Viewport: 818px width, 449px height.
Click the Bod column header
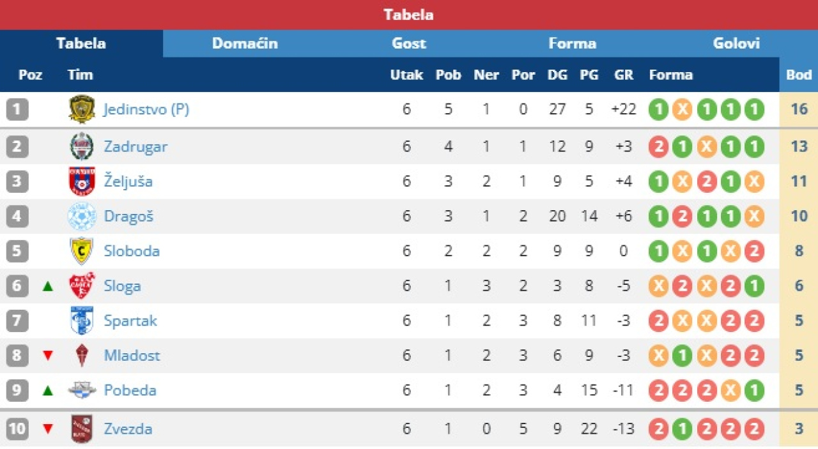pyautogui.click(x=799, y=75)
